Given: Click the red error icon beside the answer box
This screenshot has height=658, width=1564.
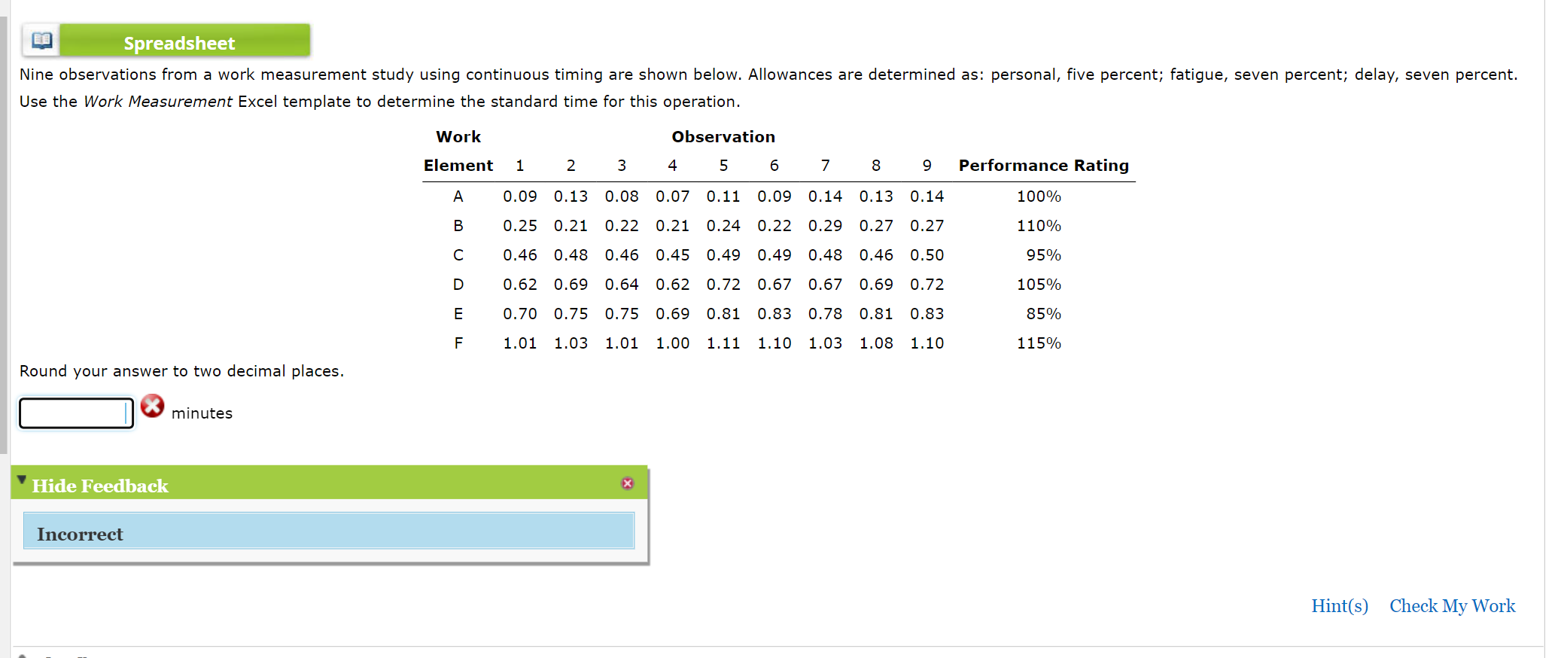Looking at the screenshot, I should coord(153,407).
